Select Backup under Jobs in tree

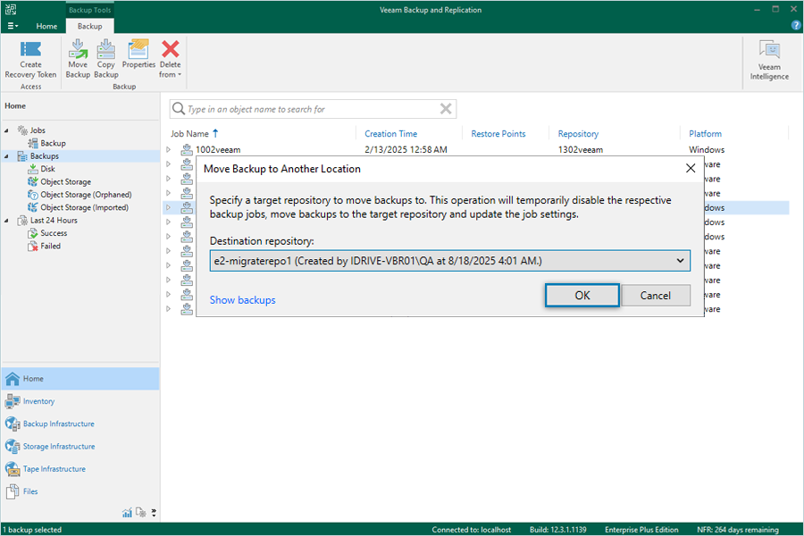53,143
